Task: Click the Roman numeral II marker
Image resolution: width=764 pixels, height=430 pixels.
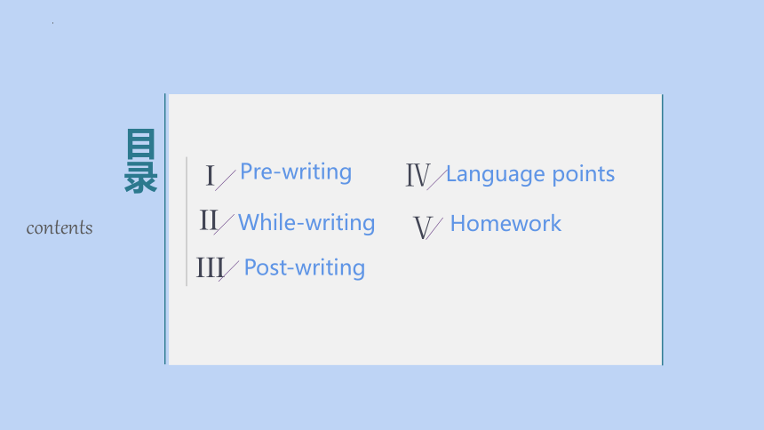Action: click(x=209, y=219)
